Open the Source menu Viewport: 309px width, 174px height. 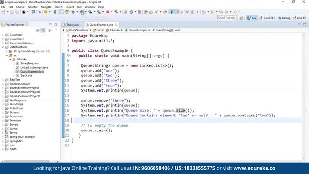20,7
